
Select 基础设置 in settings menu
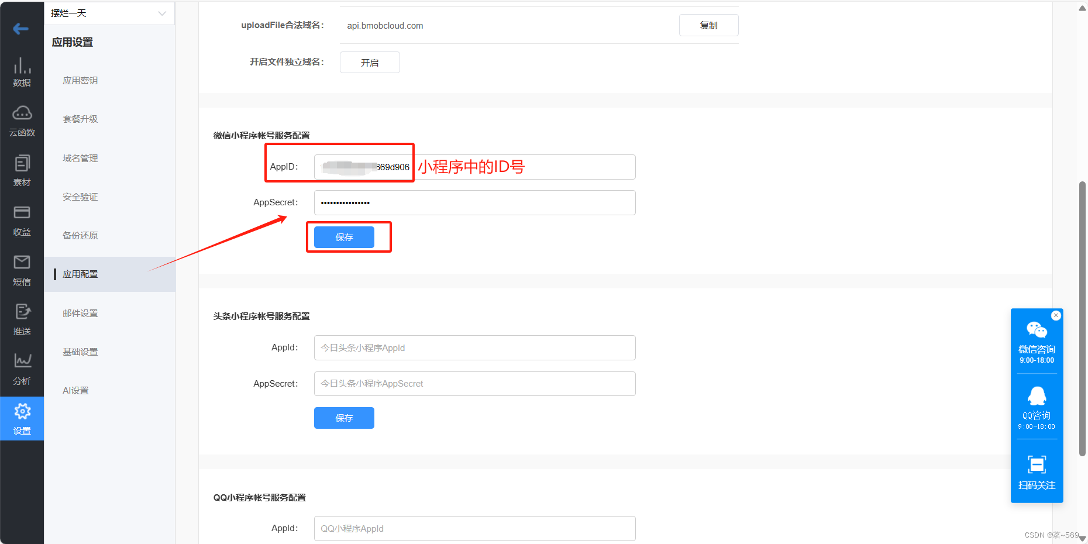pyautogui.click(x=80, y=352)
